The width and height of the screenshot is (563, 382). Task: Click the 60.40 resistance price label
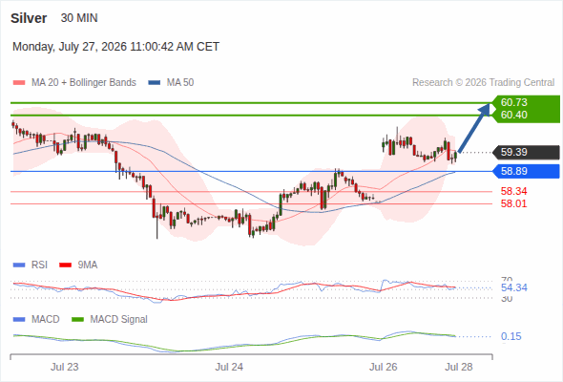pos(513,115)
